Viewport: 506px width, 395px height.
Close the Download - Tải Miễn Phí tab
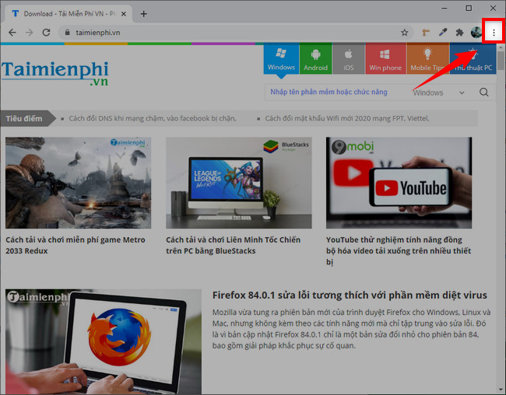[124, 14]
